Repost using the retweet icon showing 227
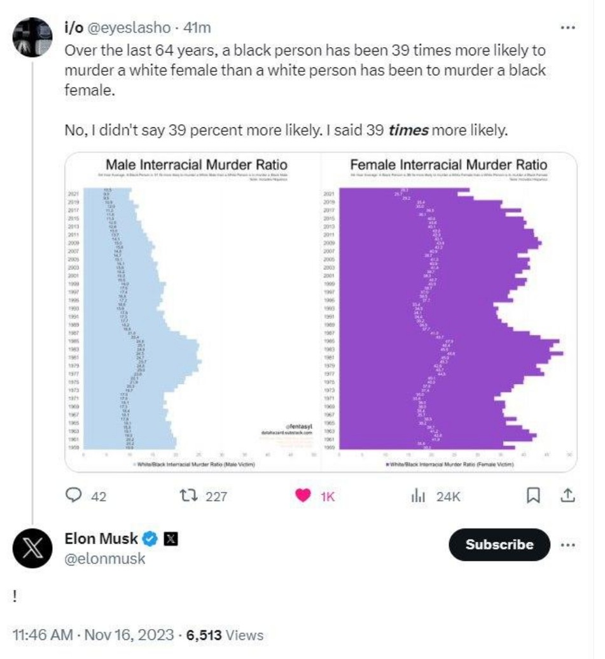 tap(188, 496)
